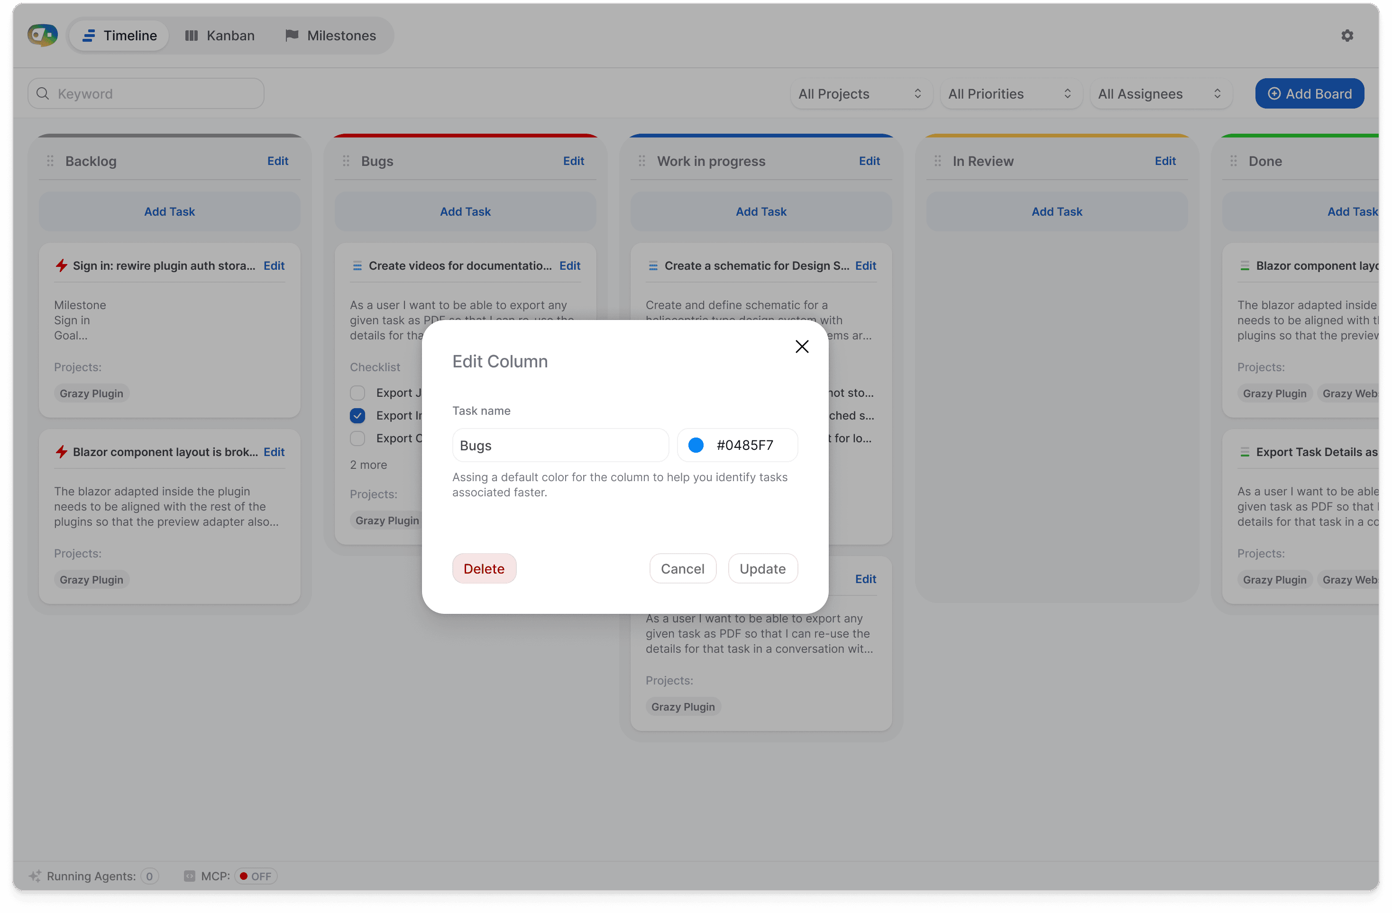1392x913 pixels.
Task: Click lightning icon on Sign in task
Action: click(x=62, y=265)
